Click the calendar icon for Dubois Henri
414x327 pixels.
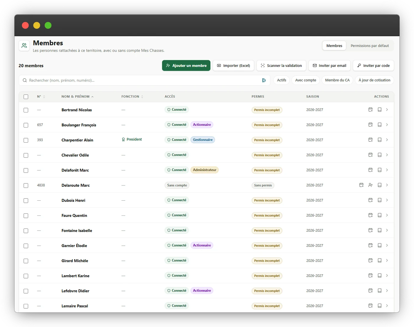(x=371, y=200)
